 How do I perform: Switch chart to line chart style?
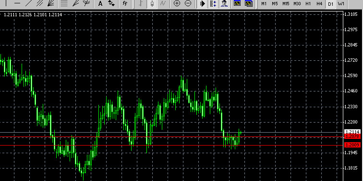coord(163,3)
